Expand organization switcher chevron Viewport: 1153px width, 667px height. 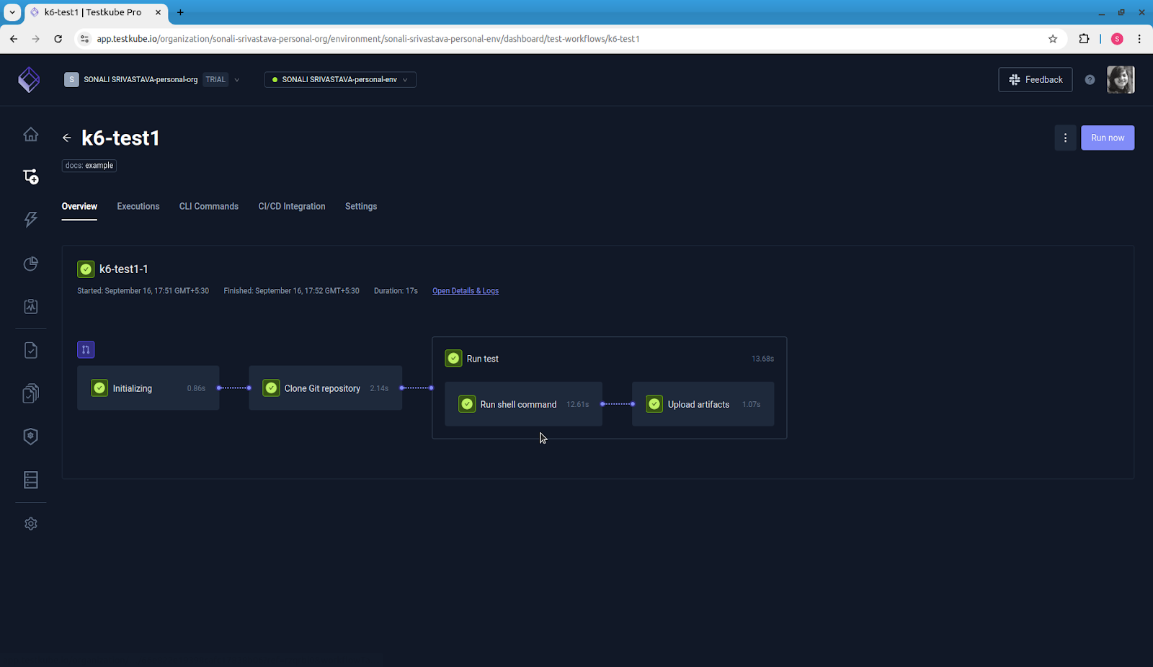pyautogui.click(x=237, y=80)
